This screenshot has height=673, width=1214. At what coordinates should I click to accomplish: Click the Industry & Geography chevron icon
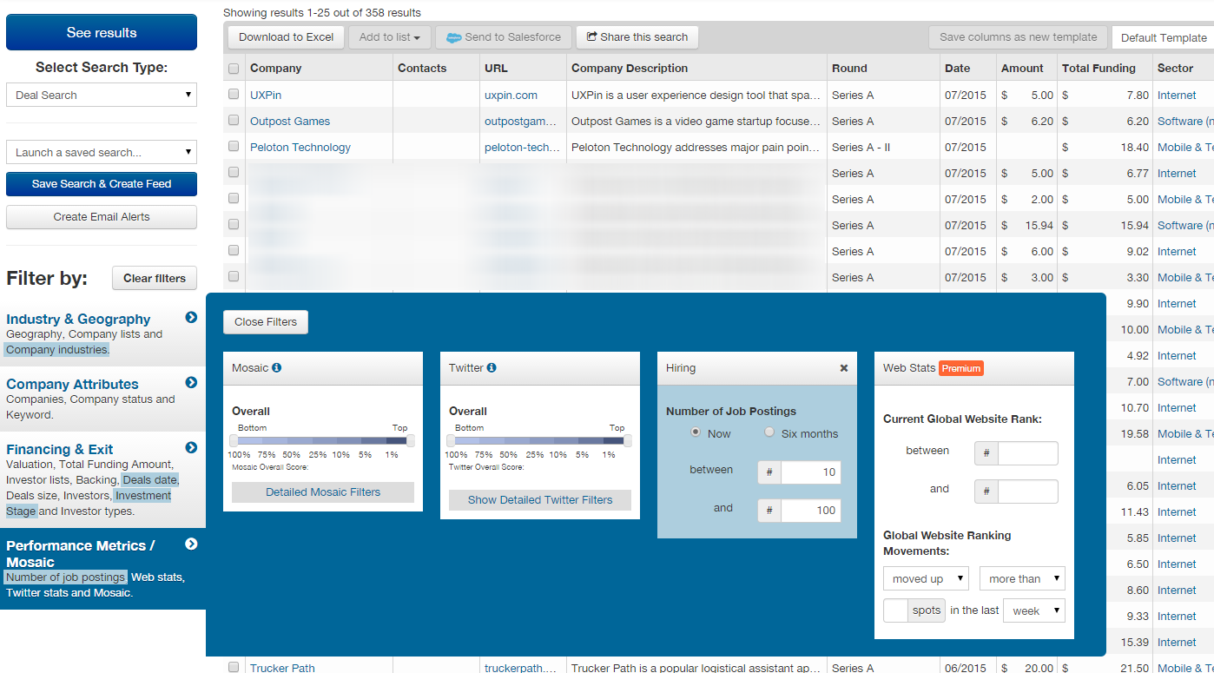point(190,318)
